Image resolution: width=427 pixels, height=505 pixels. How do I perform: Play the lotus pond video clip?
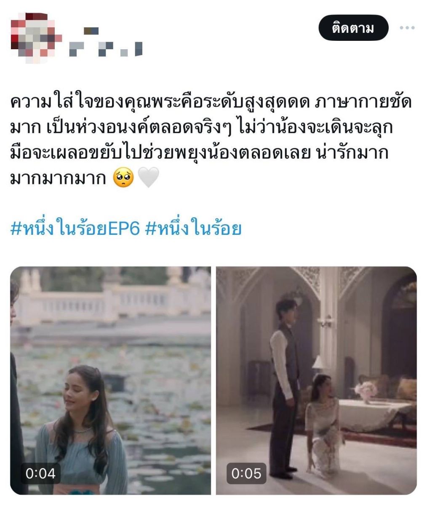pos(110,380)
